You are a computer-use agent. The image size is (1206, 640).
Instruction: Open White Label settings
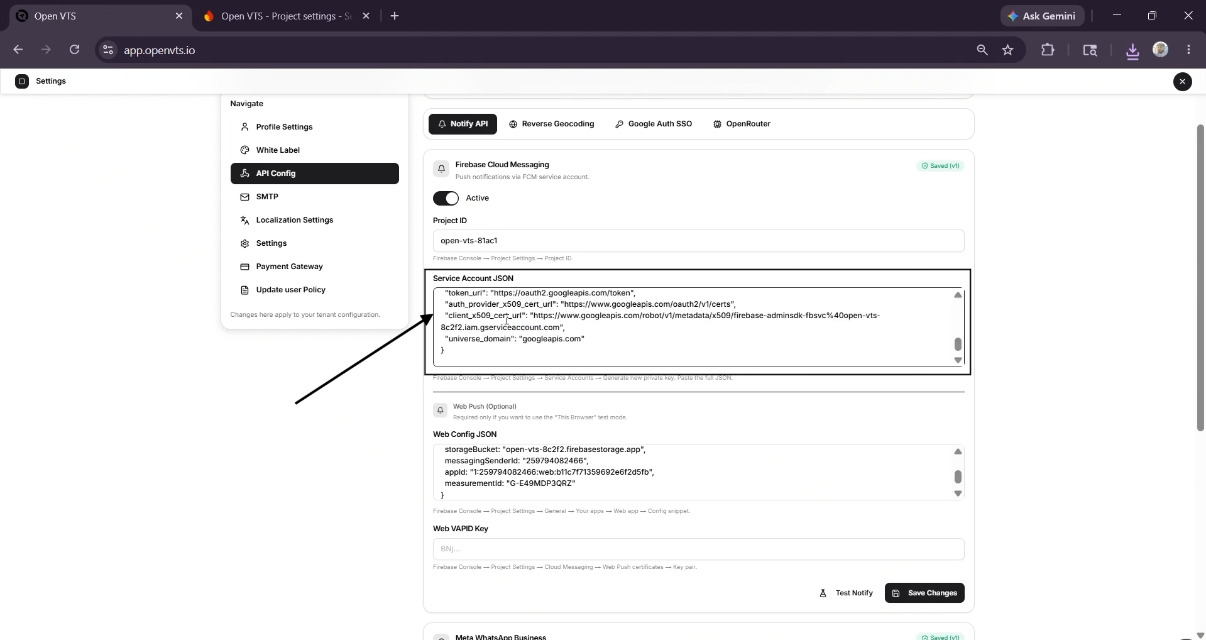314,150
